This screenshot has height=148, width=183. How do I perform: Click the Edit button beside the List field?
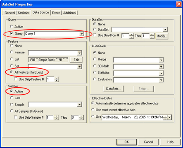(76, 60)
